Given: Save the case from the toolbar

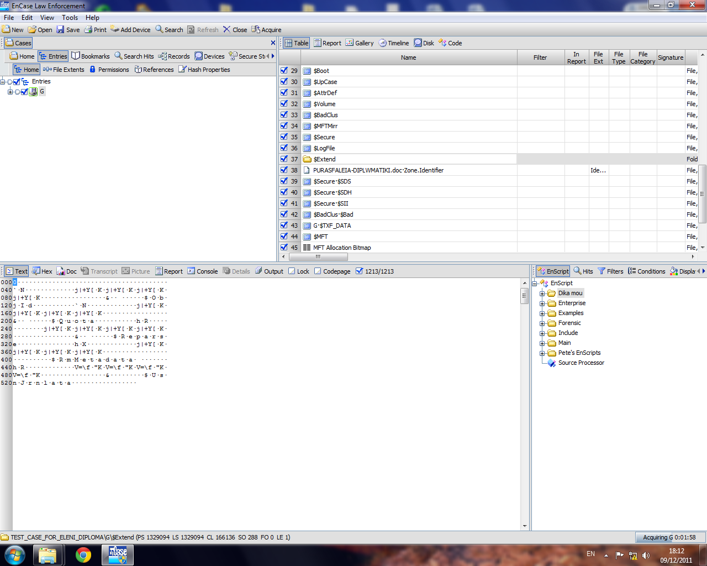Looking at the screenshot, I should click(x=68, y=30).
